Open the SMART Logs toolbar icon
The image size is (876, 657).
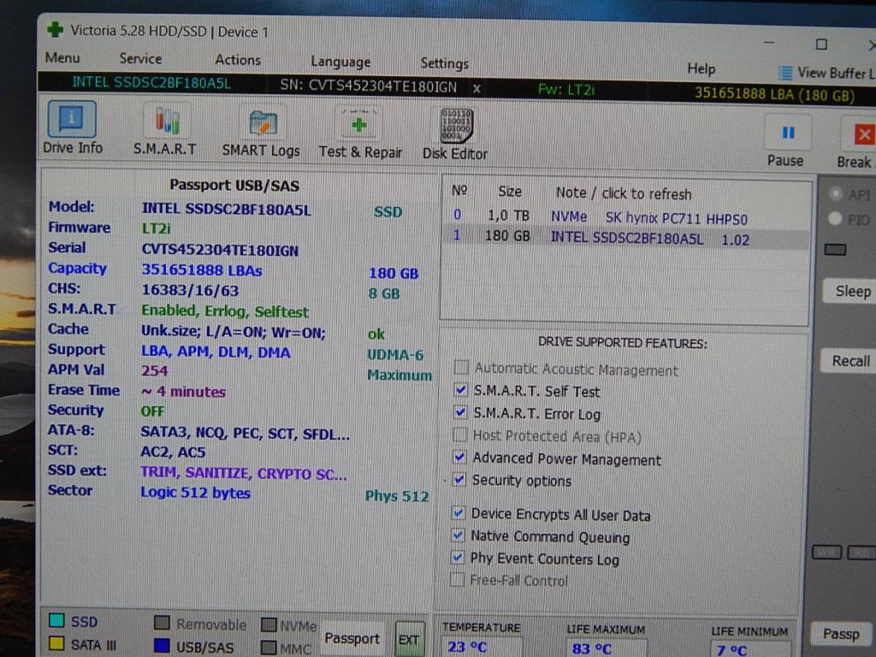[263, 122]
